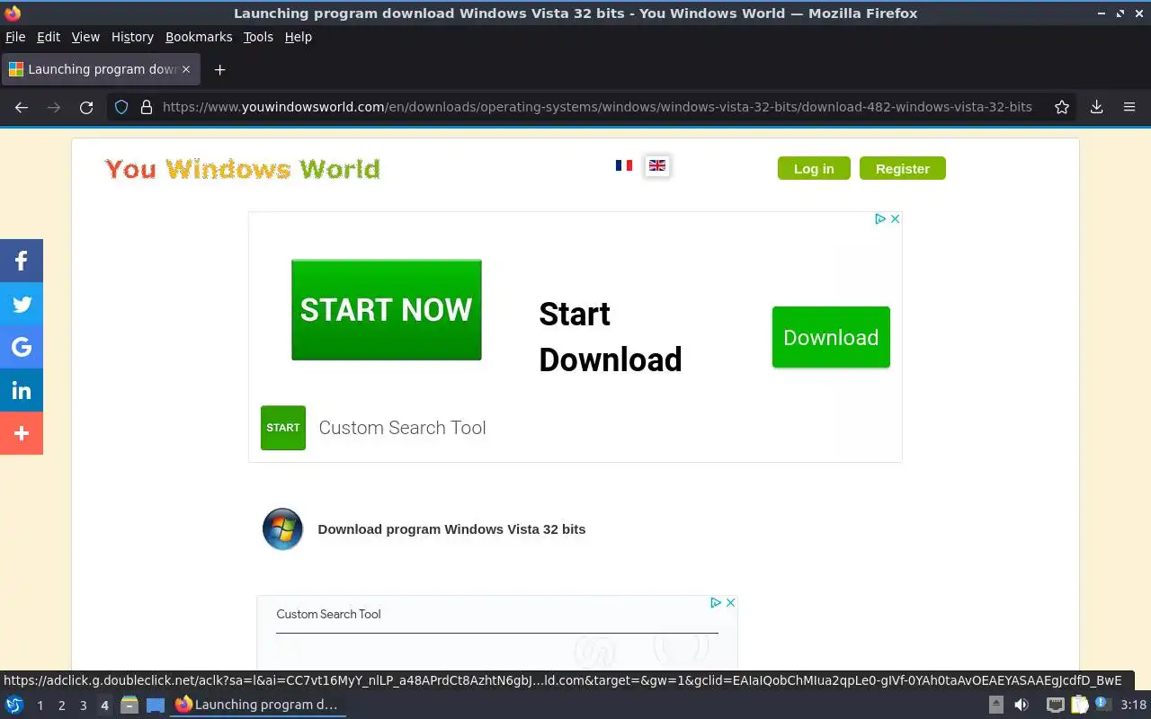Share page via Google sidebar icon
This screenshot has width=1151, height=719.
[x=22, y=347]
